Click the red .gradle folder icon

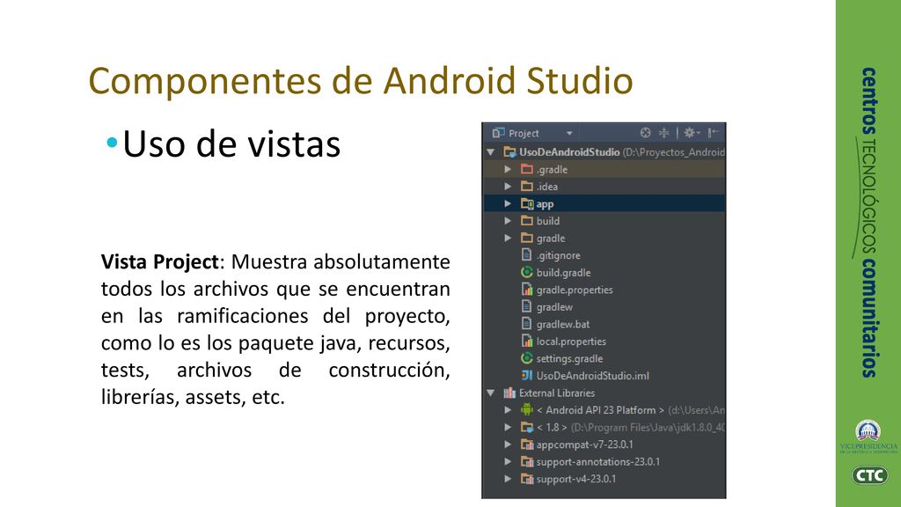(527, 169)
